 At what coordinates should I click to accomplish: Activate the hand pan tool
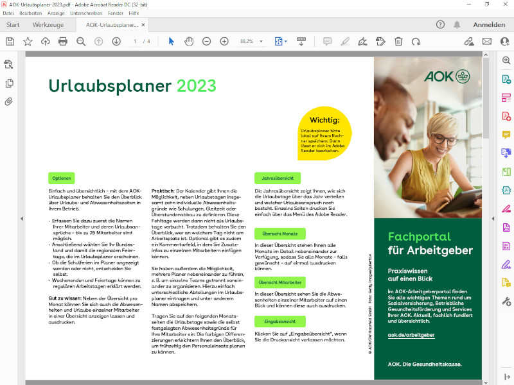click(189, 42)
